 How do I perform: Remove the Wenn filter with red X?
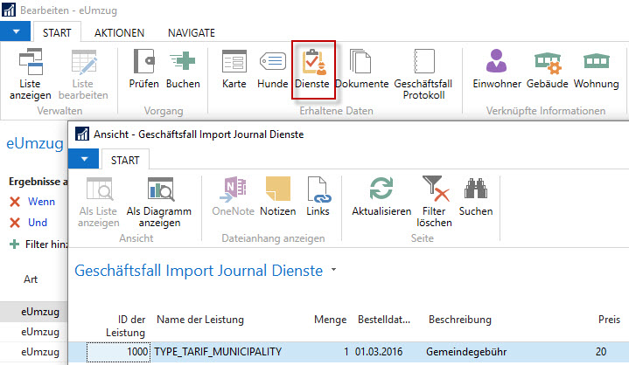pos(15,202)
